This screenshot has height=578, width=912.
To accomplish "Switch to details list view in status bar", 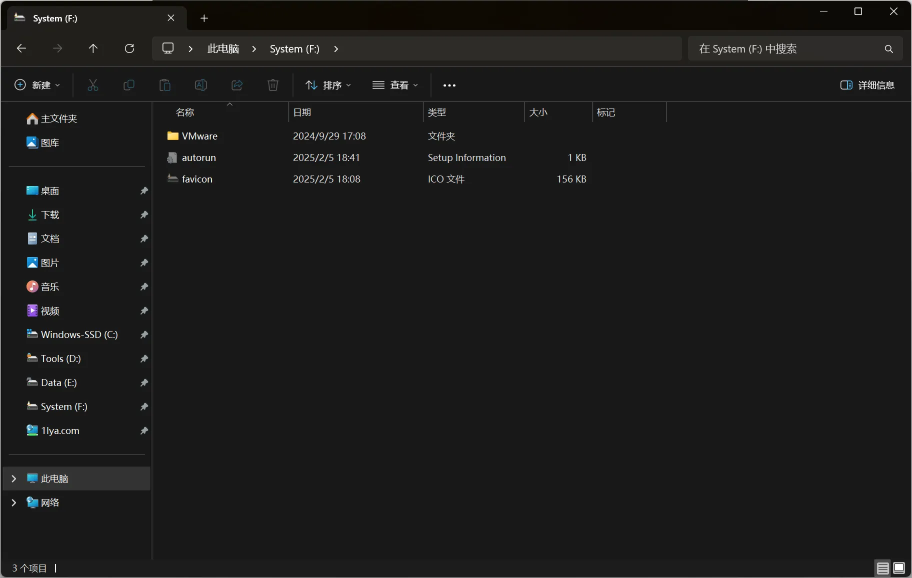I will pos(883,568).
